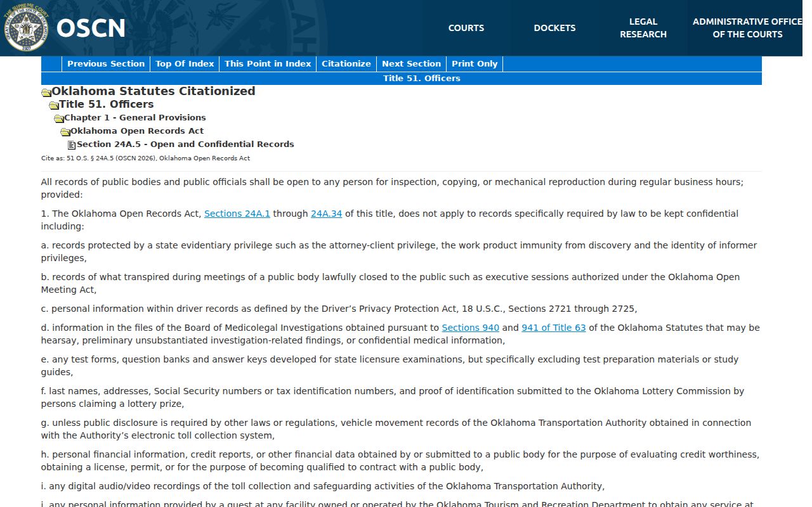The height and width of the screenshot is (507, 812).
Task: Follow the Sections 24A.1 link
Action: 237,214
